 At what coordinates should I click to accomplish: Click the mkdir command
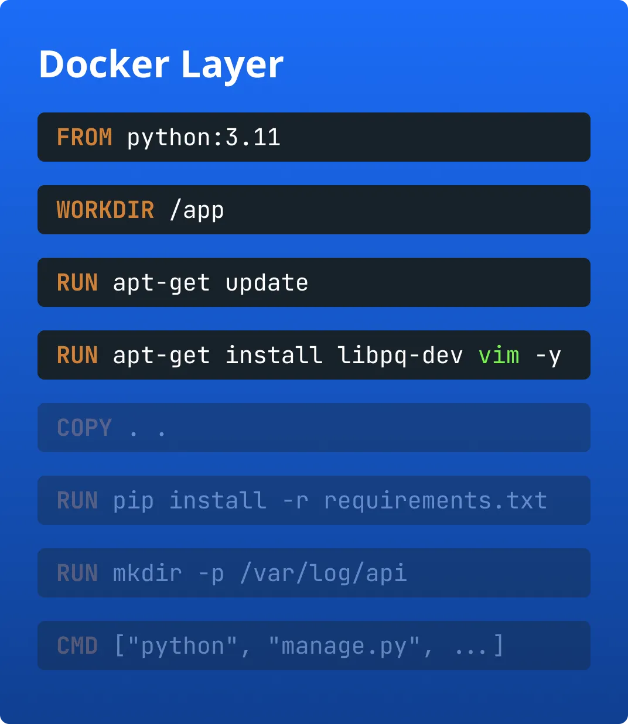coord(147,573)
